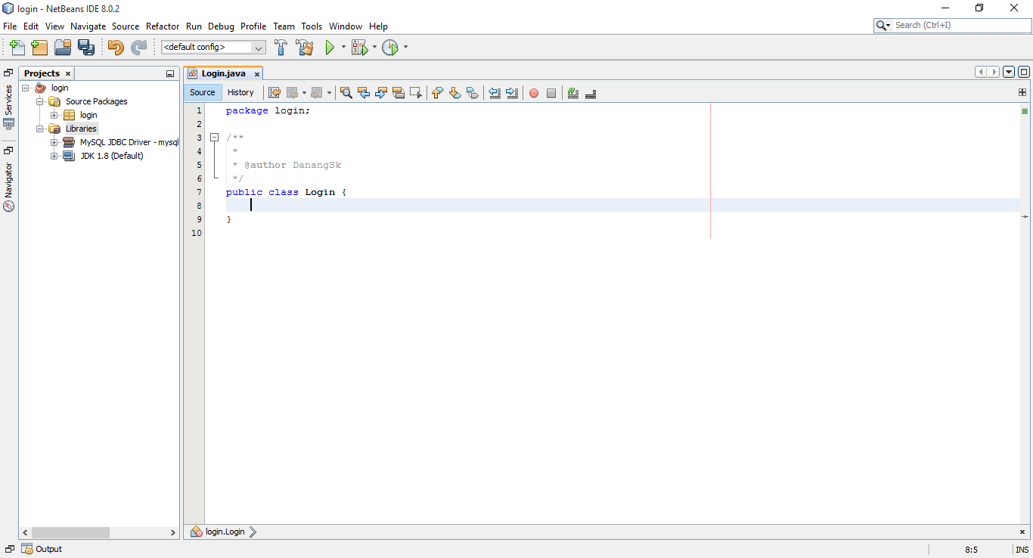
Task: Open the Refactor menu
Action: click(163, 26)
